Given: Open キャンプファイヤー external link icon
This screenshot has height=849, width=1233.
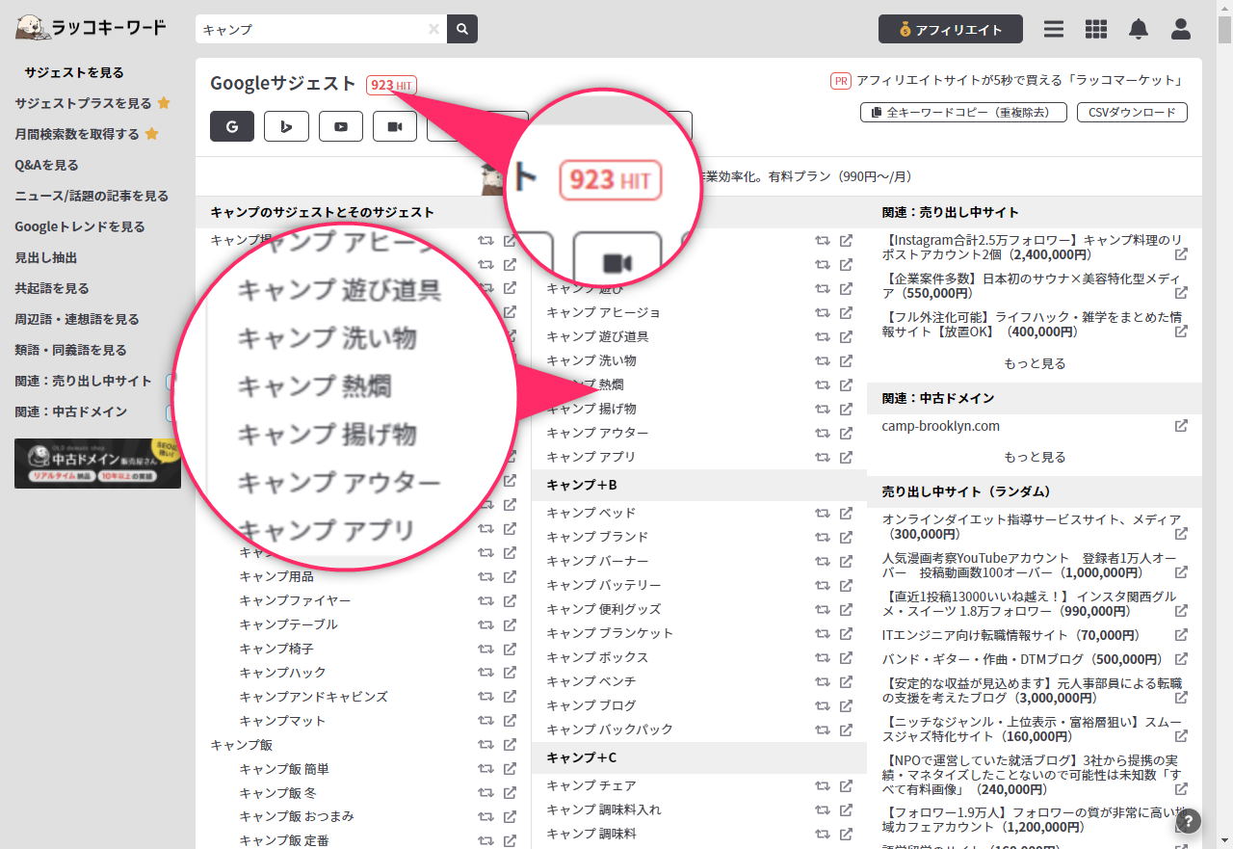Looking at the screenshot, I should [x=510, y=600].
